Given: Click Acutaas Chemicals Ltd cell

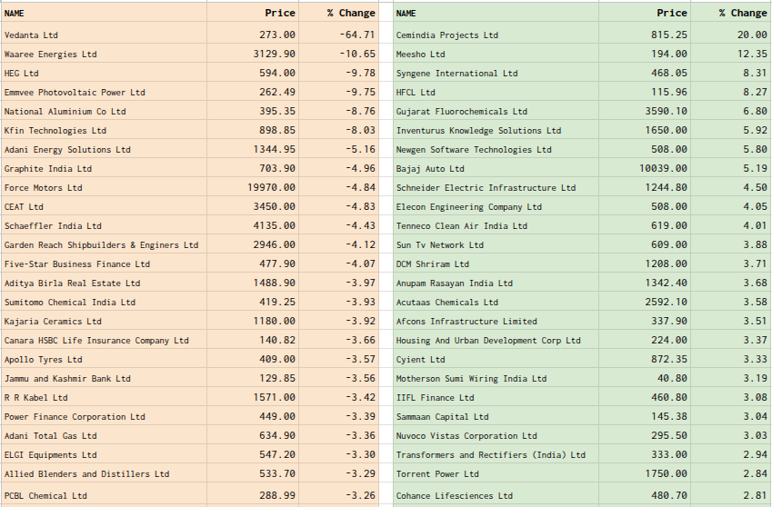Looking at the screenshot, I should pyautogui.click(x=496, y=302).
